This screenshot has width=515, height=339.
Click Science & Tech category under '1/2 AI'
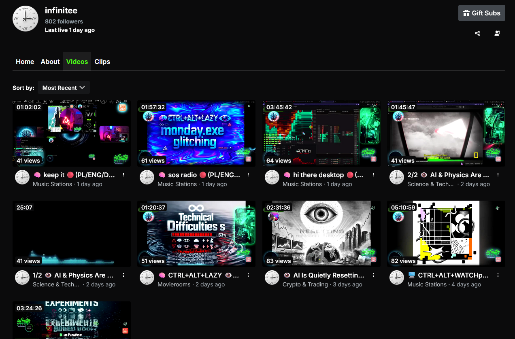coord(56,284)
